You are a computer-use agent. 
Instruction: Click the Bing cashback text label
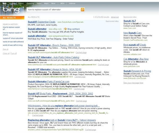tap(74, 29)
